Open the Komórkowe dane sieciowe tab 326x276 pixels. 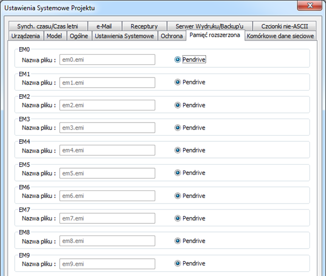pyautogui.click(x=281, y=36)
